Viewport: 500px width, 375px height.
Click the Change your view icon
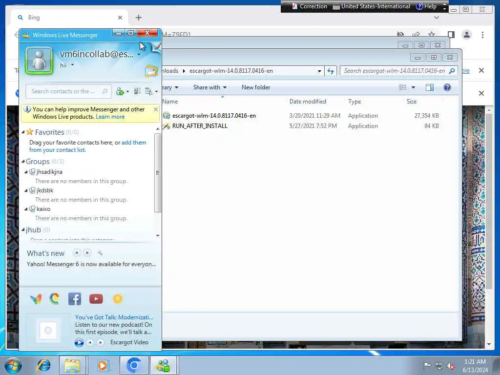click(x=403, y=87)
